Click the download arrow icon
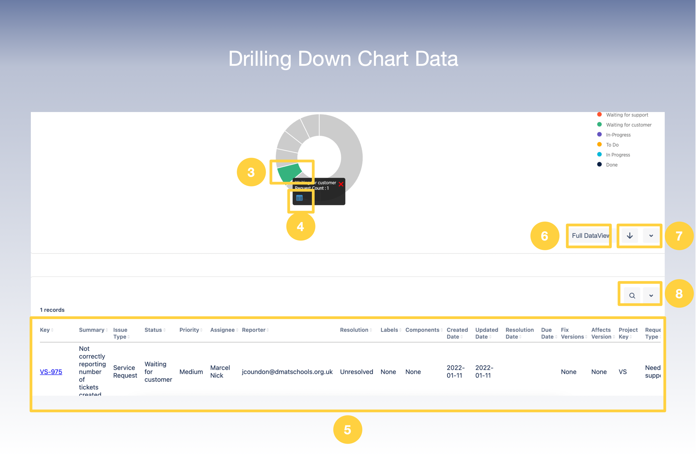696x457 pixels. tap(630, 236)
